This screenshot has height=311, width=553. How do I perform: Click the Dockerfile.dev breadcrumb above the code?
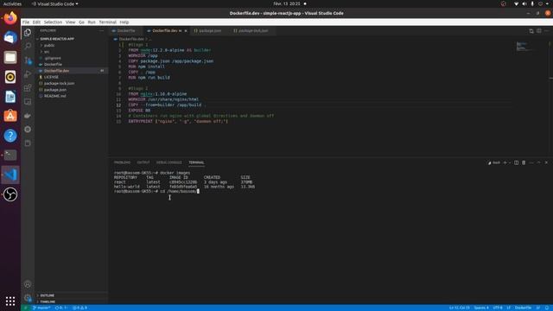(x=131, y=39)
